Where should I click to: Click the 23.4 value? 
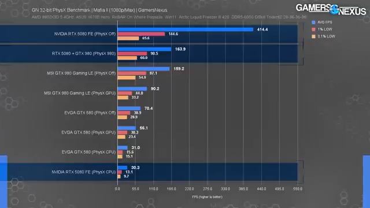[132, 137]
